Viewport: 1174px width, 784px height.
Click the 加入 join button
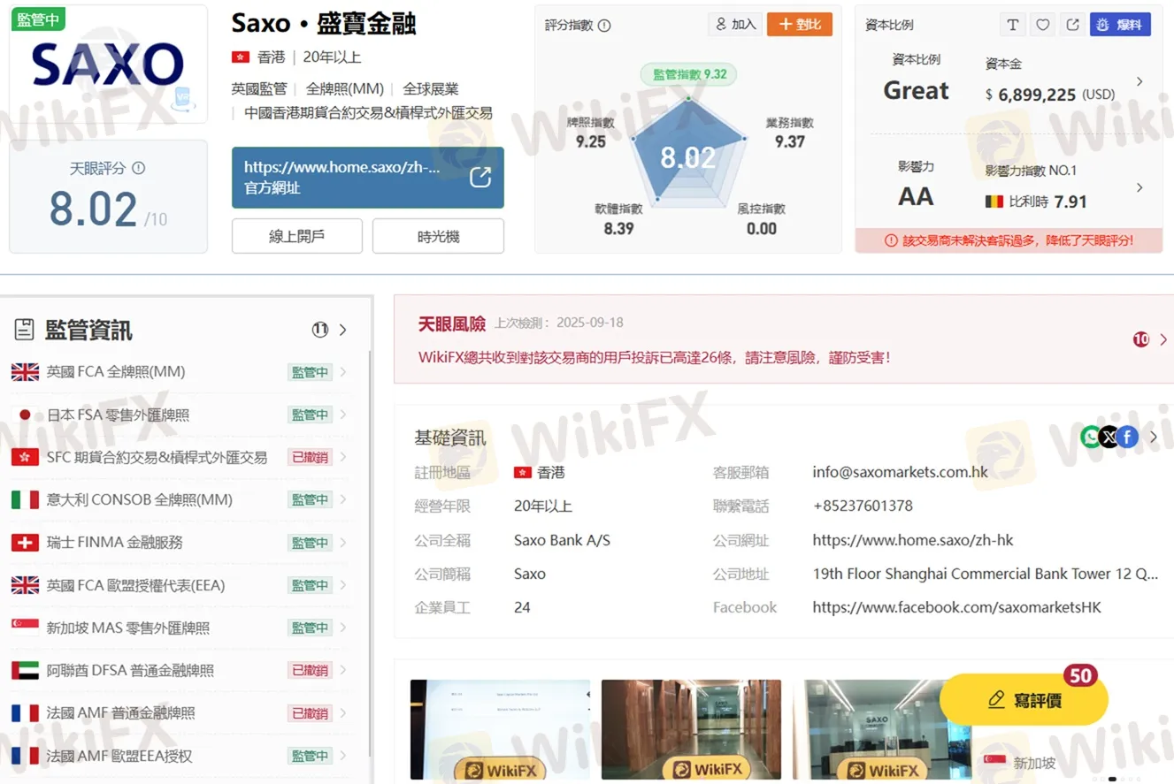[734, 25]
